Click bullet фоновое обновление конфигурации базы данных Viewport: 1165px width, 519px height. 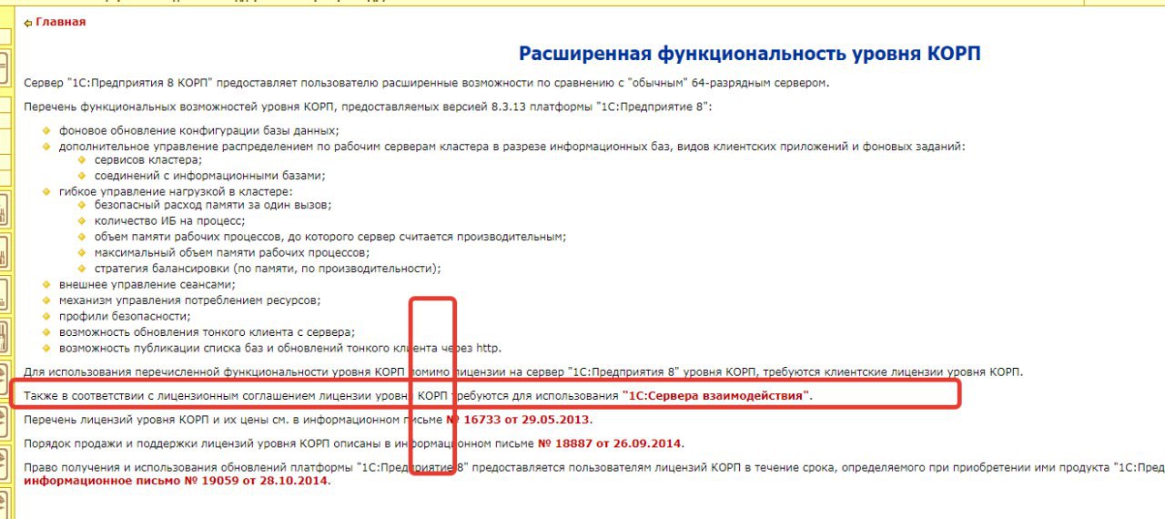point(199,131)
